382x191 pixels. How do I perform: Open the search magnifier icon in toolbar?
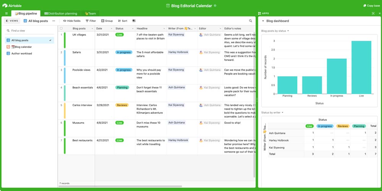coord(251,21)
